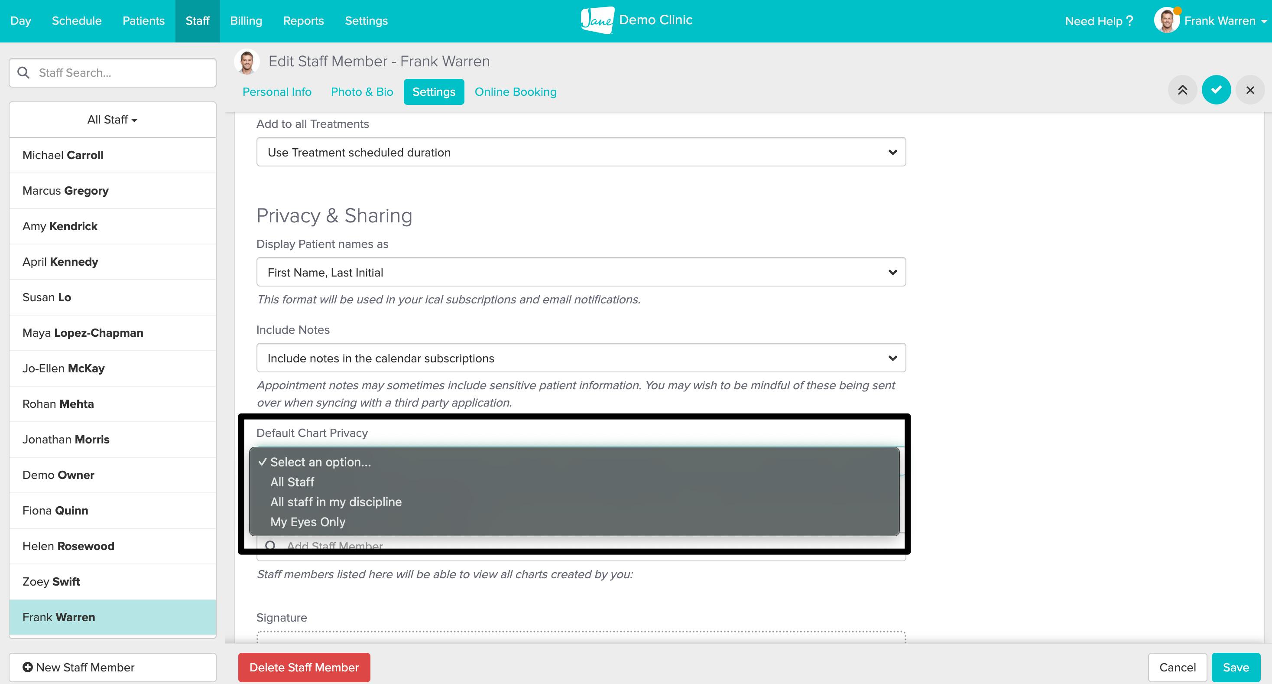This screenshot has height=684, width=1272.
Task: Select Marcus Gregory in staff list
Action: (x=113, y=191)
